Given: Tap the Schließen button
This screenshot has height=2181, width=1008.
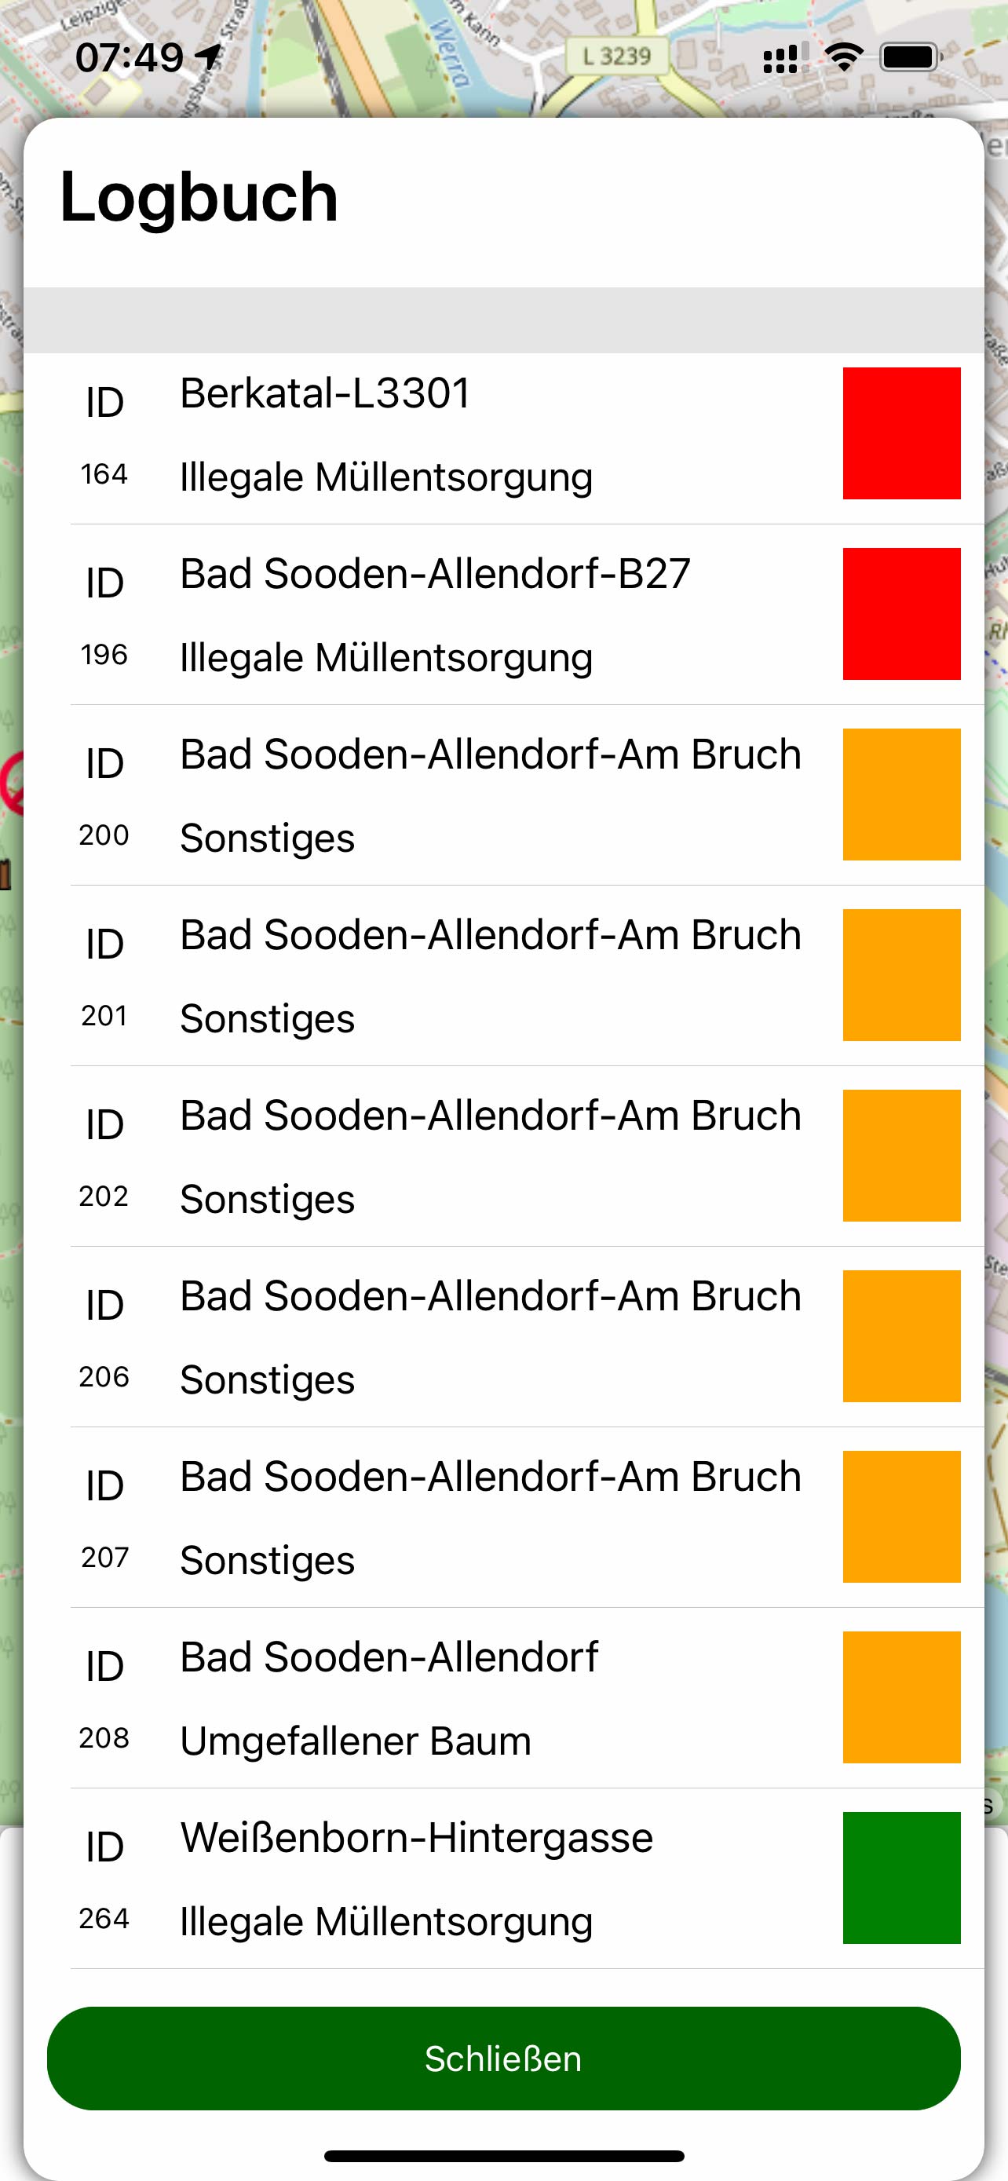Looking at the screenshot, I should [503, 2058].
